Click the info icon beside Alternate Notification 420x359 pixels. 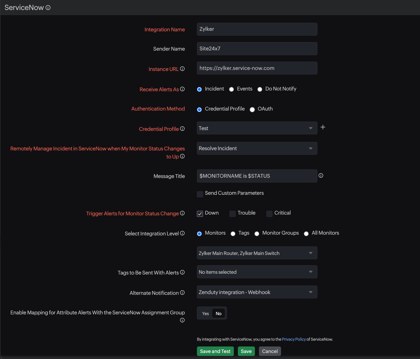[182, 293]
